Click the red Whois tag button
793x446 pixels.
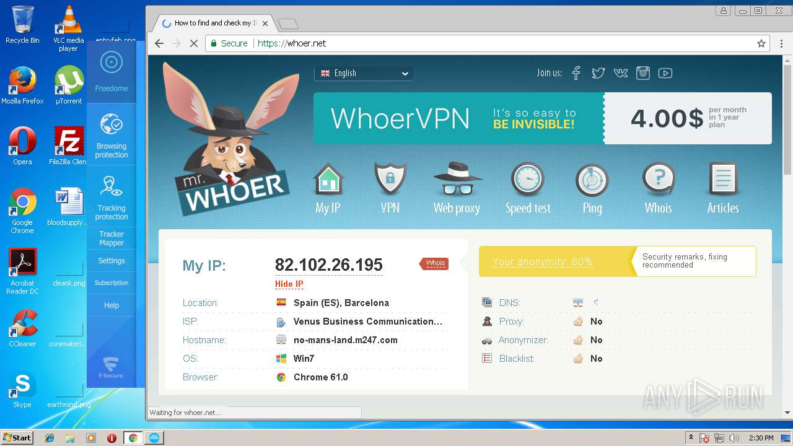coord(434,263)
